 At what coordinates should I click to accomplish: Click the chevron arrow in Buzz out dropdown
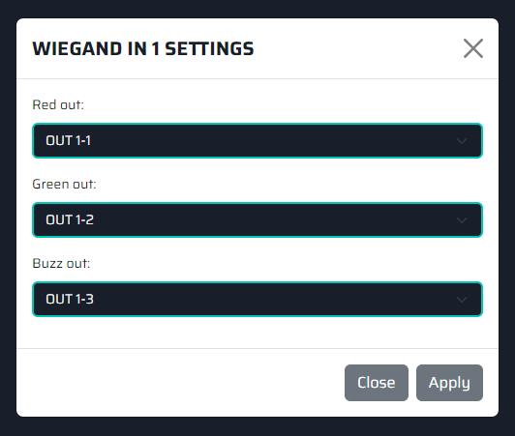click(x=462, y=300)
